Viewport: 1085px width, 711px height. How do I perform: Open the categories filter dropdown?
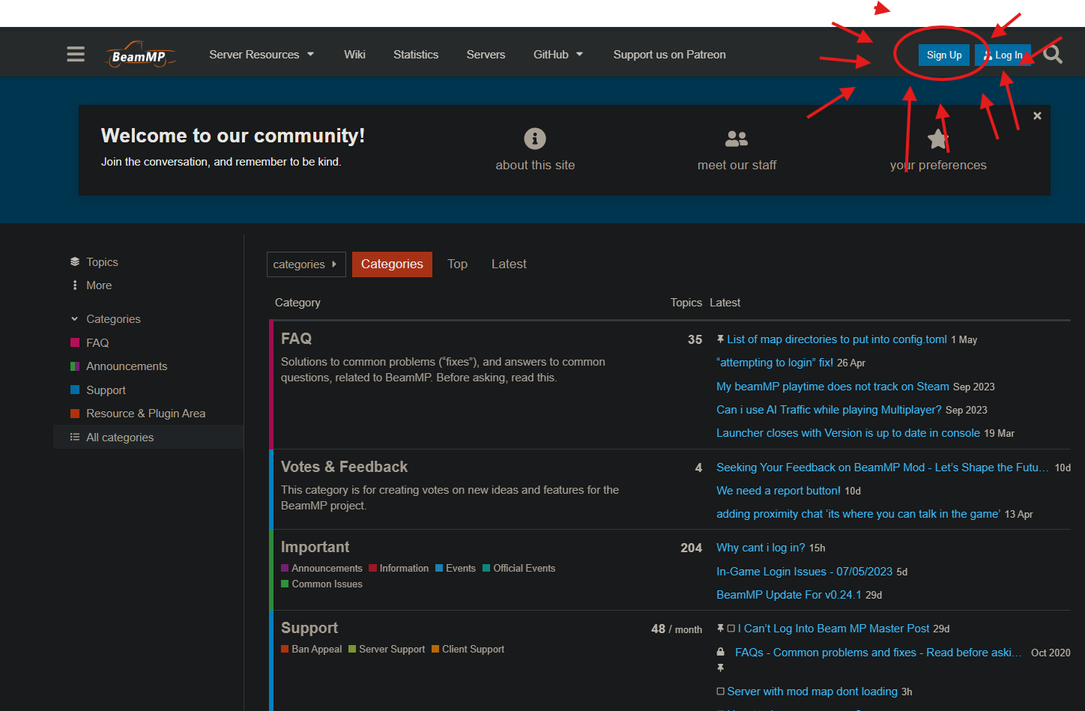[306, 264]
